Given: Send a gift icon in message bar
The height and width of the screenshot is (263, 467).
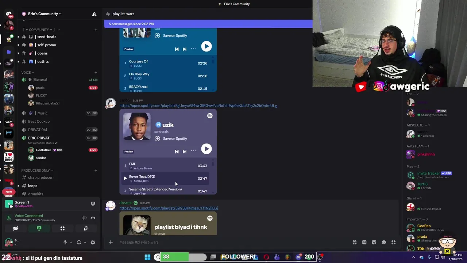Looking at the screenshot, I should tap(354, 242).
